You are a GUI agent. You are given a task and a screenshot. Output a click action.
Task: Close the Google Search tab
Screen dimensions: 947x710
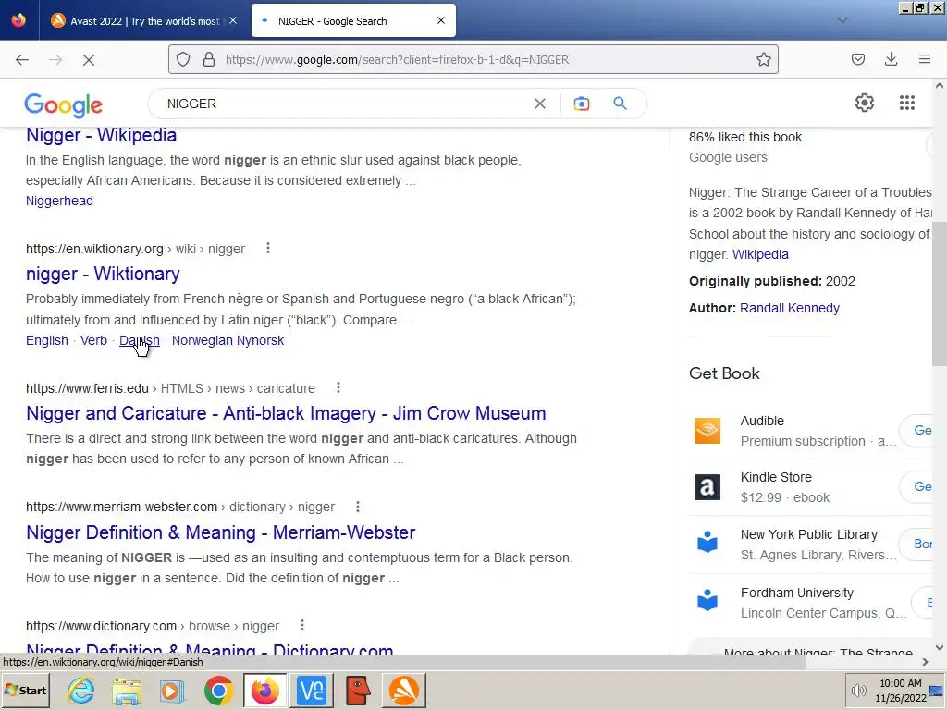tap(441, 20)
